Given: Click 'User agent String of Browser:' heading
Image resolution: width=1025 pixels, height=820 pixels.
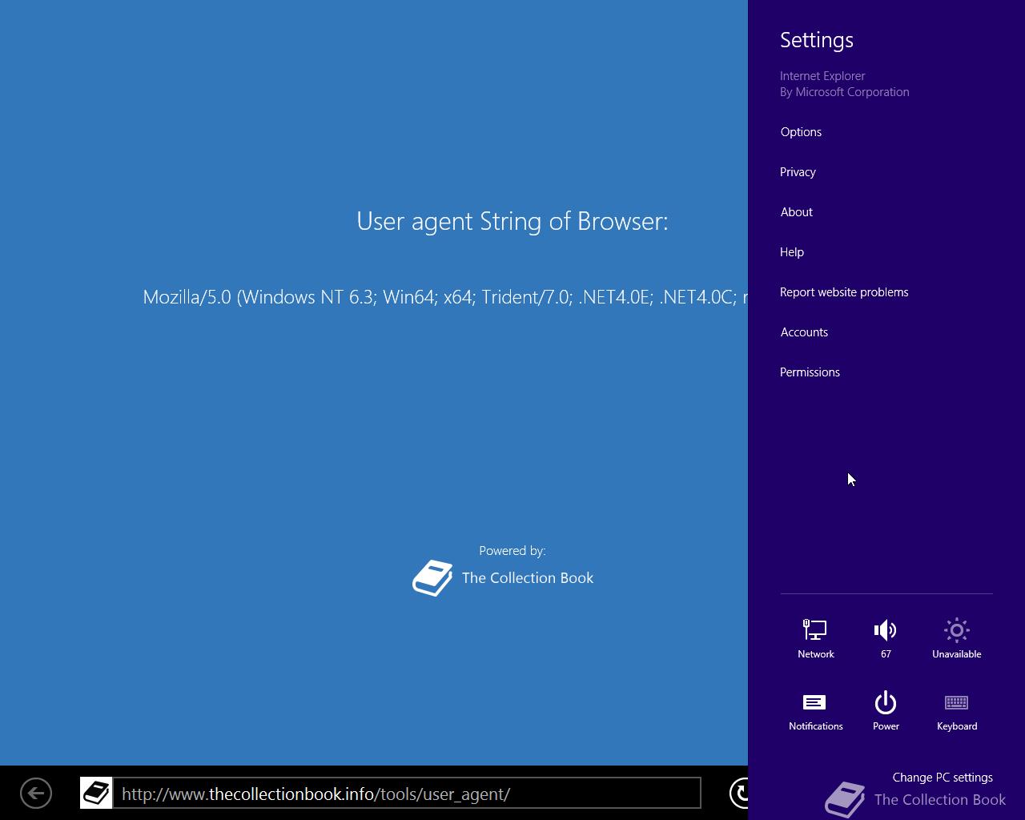Looking at the screenshot, I should tap(512, 221).
